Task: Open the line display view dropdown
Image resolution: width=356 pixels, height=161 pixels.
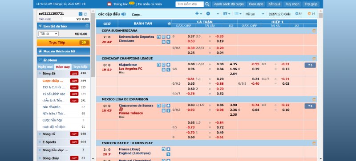Action: [238, 14]
